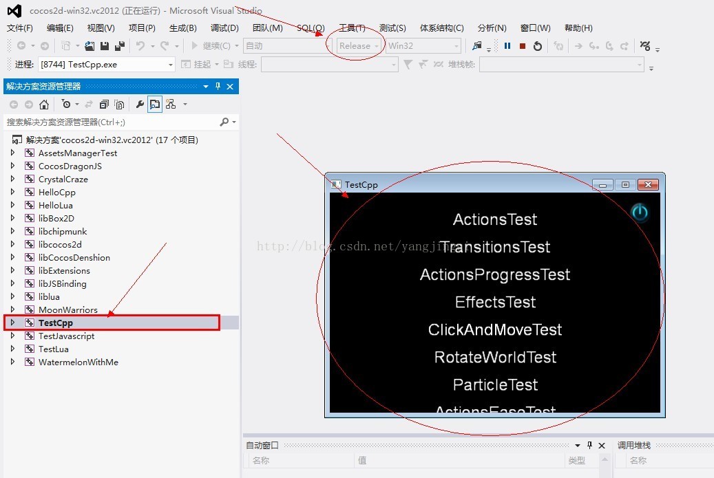714x478 pixels.
Task: Click the Class Diagram view icon
Action: (171, 105)
